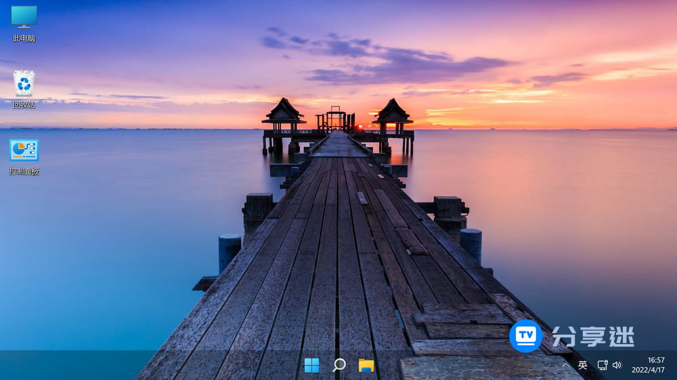
Task: Select the 控制面板 Control Panel icon
Action: (x=24, y=150)
